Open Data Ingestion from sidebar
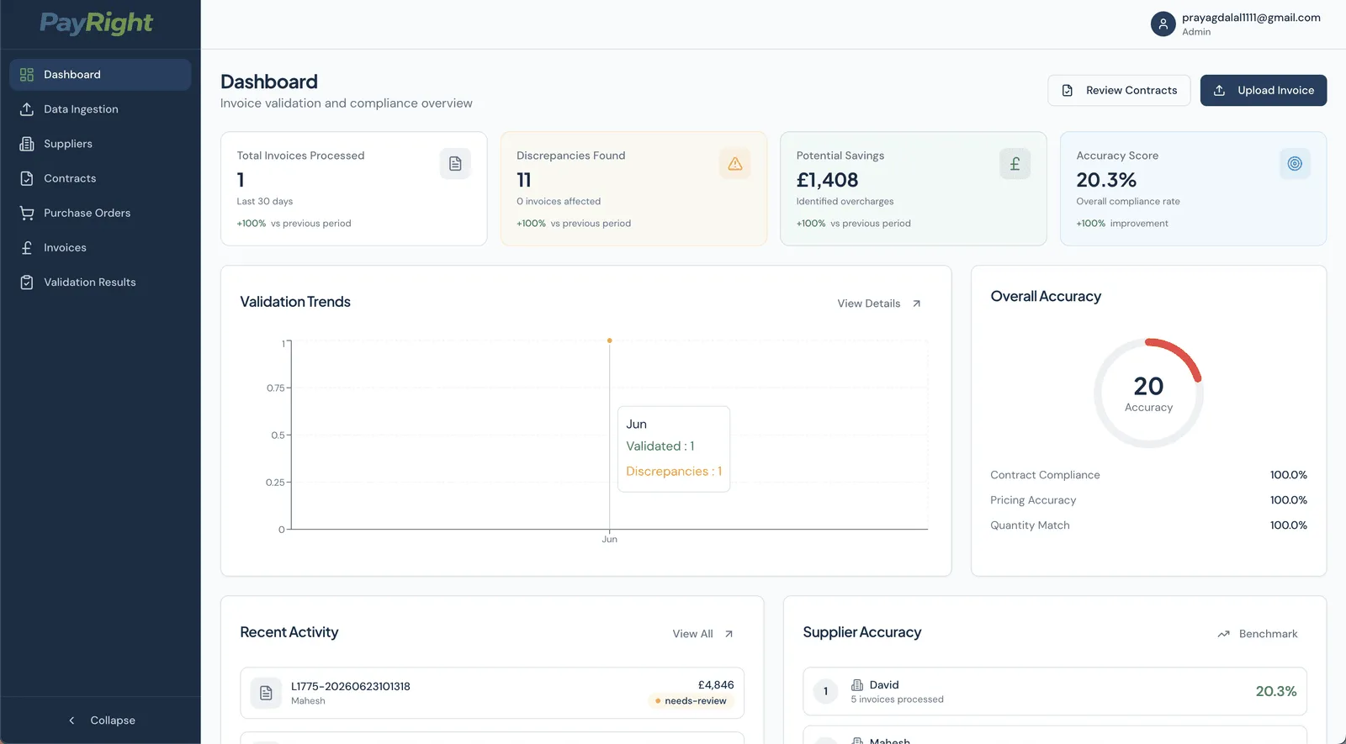The width and height of the screenshot is (1346, 744). coord(100,109)
